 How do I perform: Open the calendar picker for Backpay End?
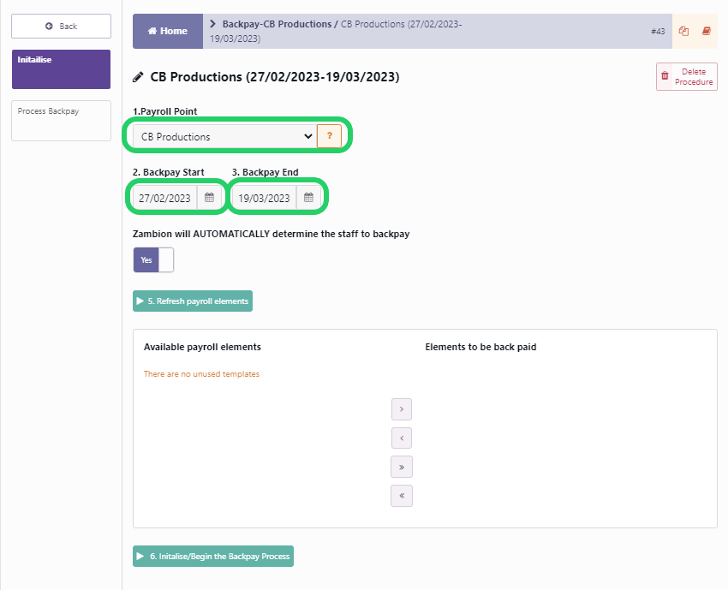[x=309, y=197]
